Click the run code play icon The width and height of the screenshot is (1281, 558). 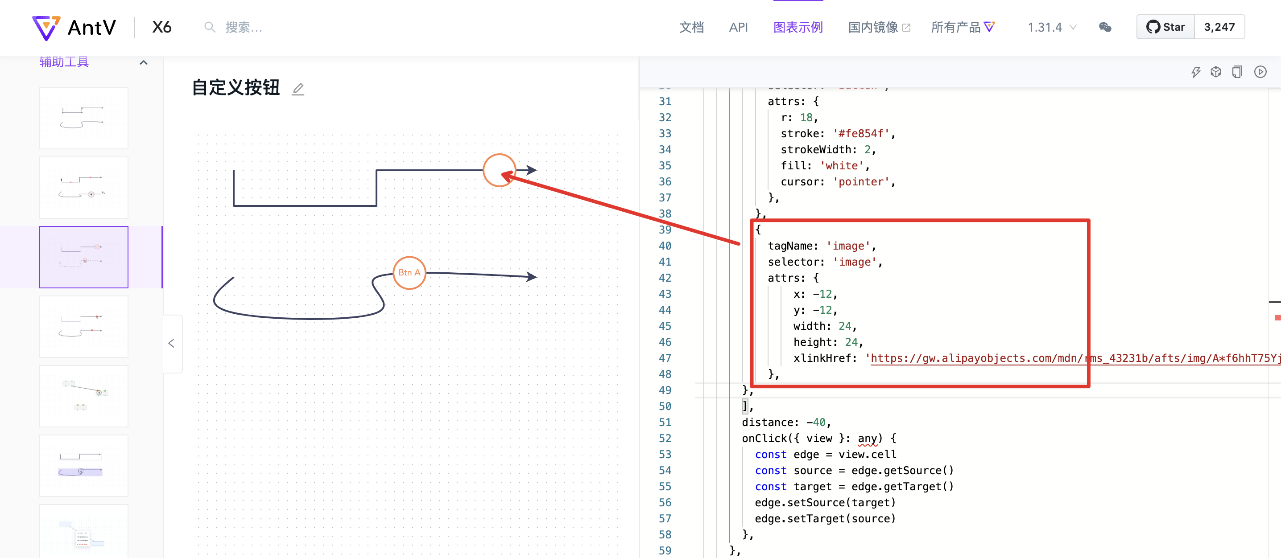click(x=1260, y=72)
